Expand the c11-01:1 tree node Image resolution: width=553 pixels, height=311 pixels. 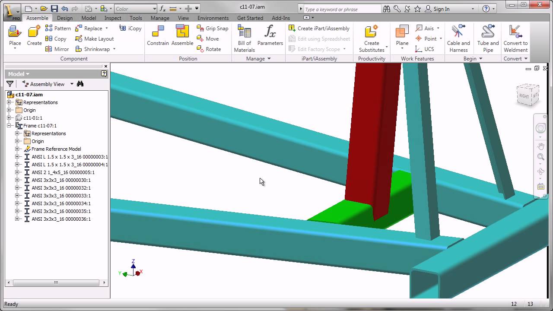9,118
